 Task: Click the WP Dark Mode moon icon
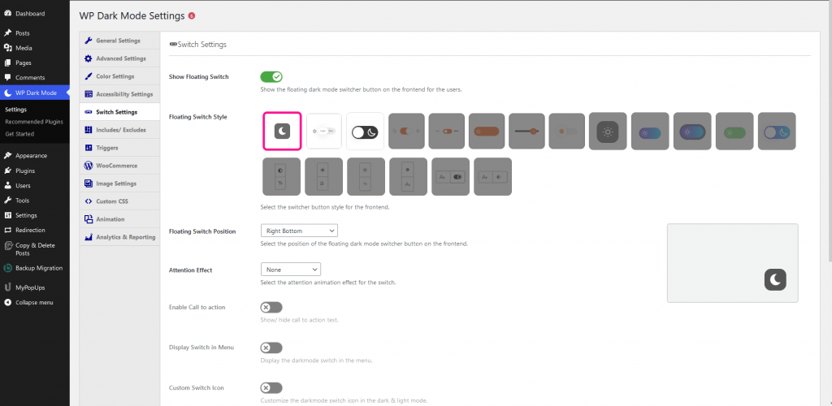[7, 93]
